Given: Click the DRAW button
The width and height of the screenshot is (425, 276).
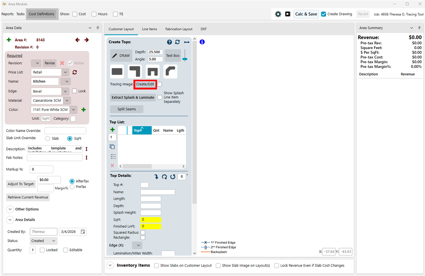Looking at the screenshot, I should point(121,56).
